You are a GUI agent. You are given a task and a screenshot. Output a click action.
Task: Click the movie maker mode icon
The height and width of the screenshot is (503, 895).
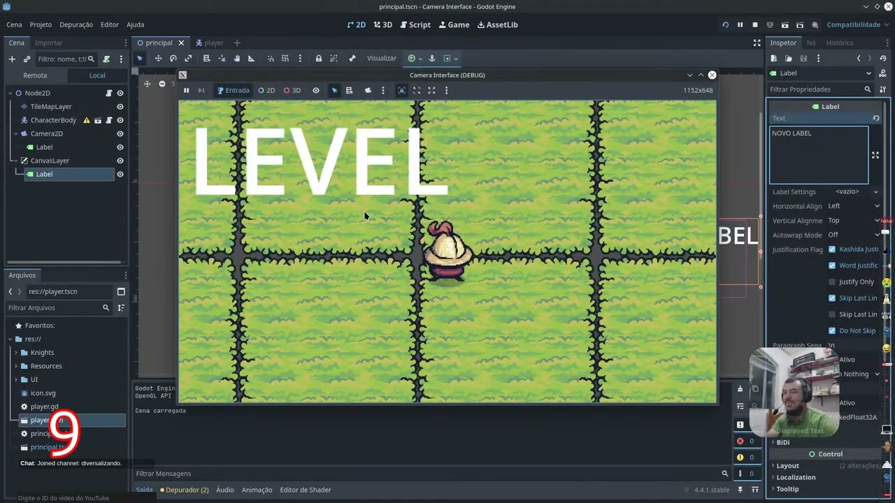(814, 24)
